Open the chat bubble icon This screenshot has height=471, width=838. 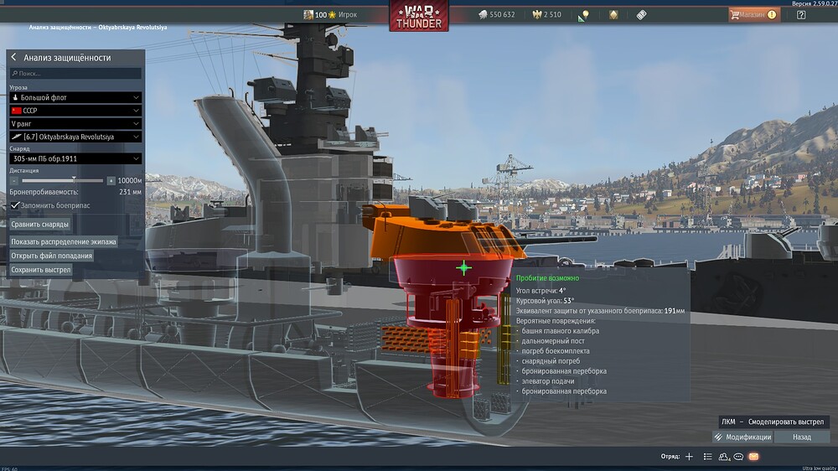pyautogui.click(x=738, y=457)
